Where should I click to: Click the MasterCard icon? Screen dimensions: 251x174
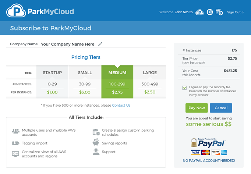tap(205, 152)
